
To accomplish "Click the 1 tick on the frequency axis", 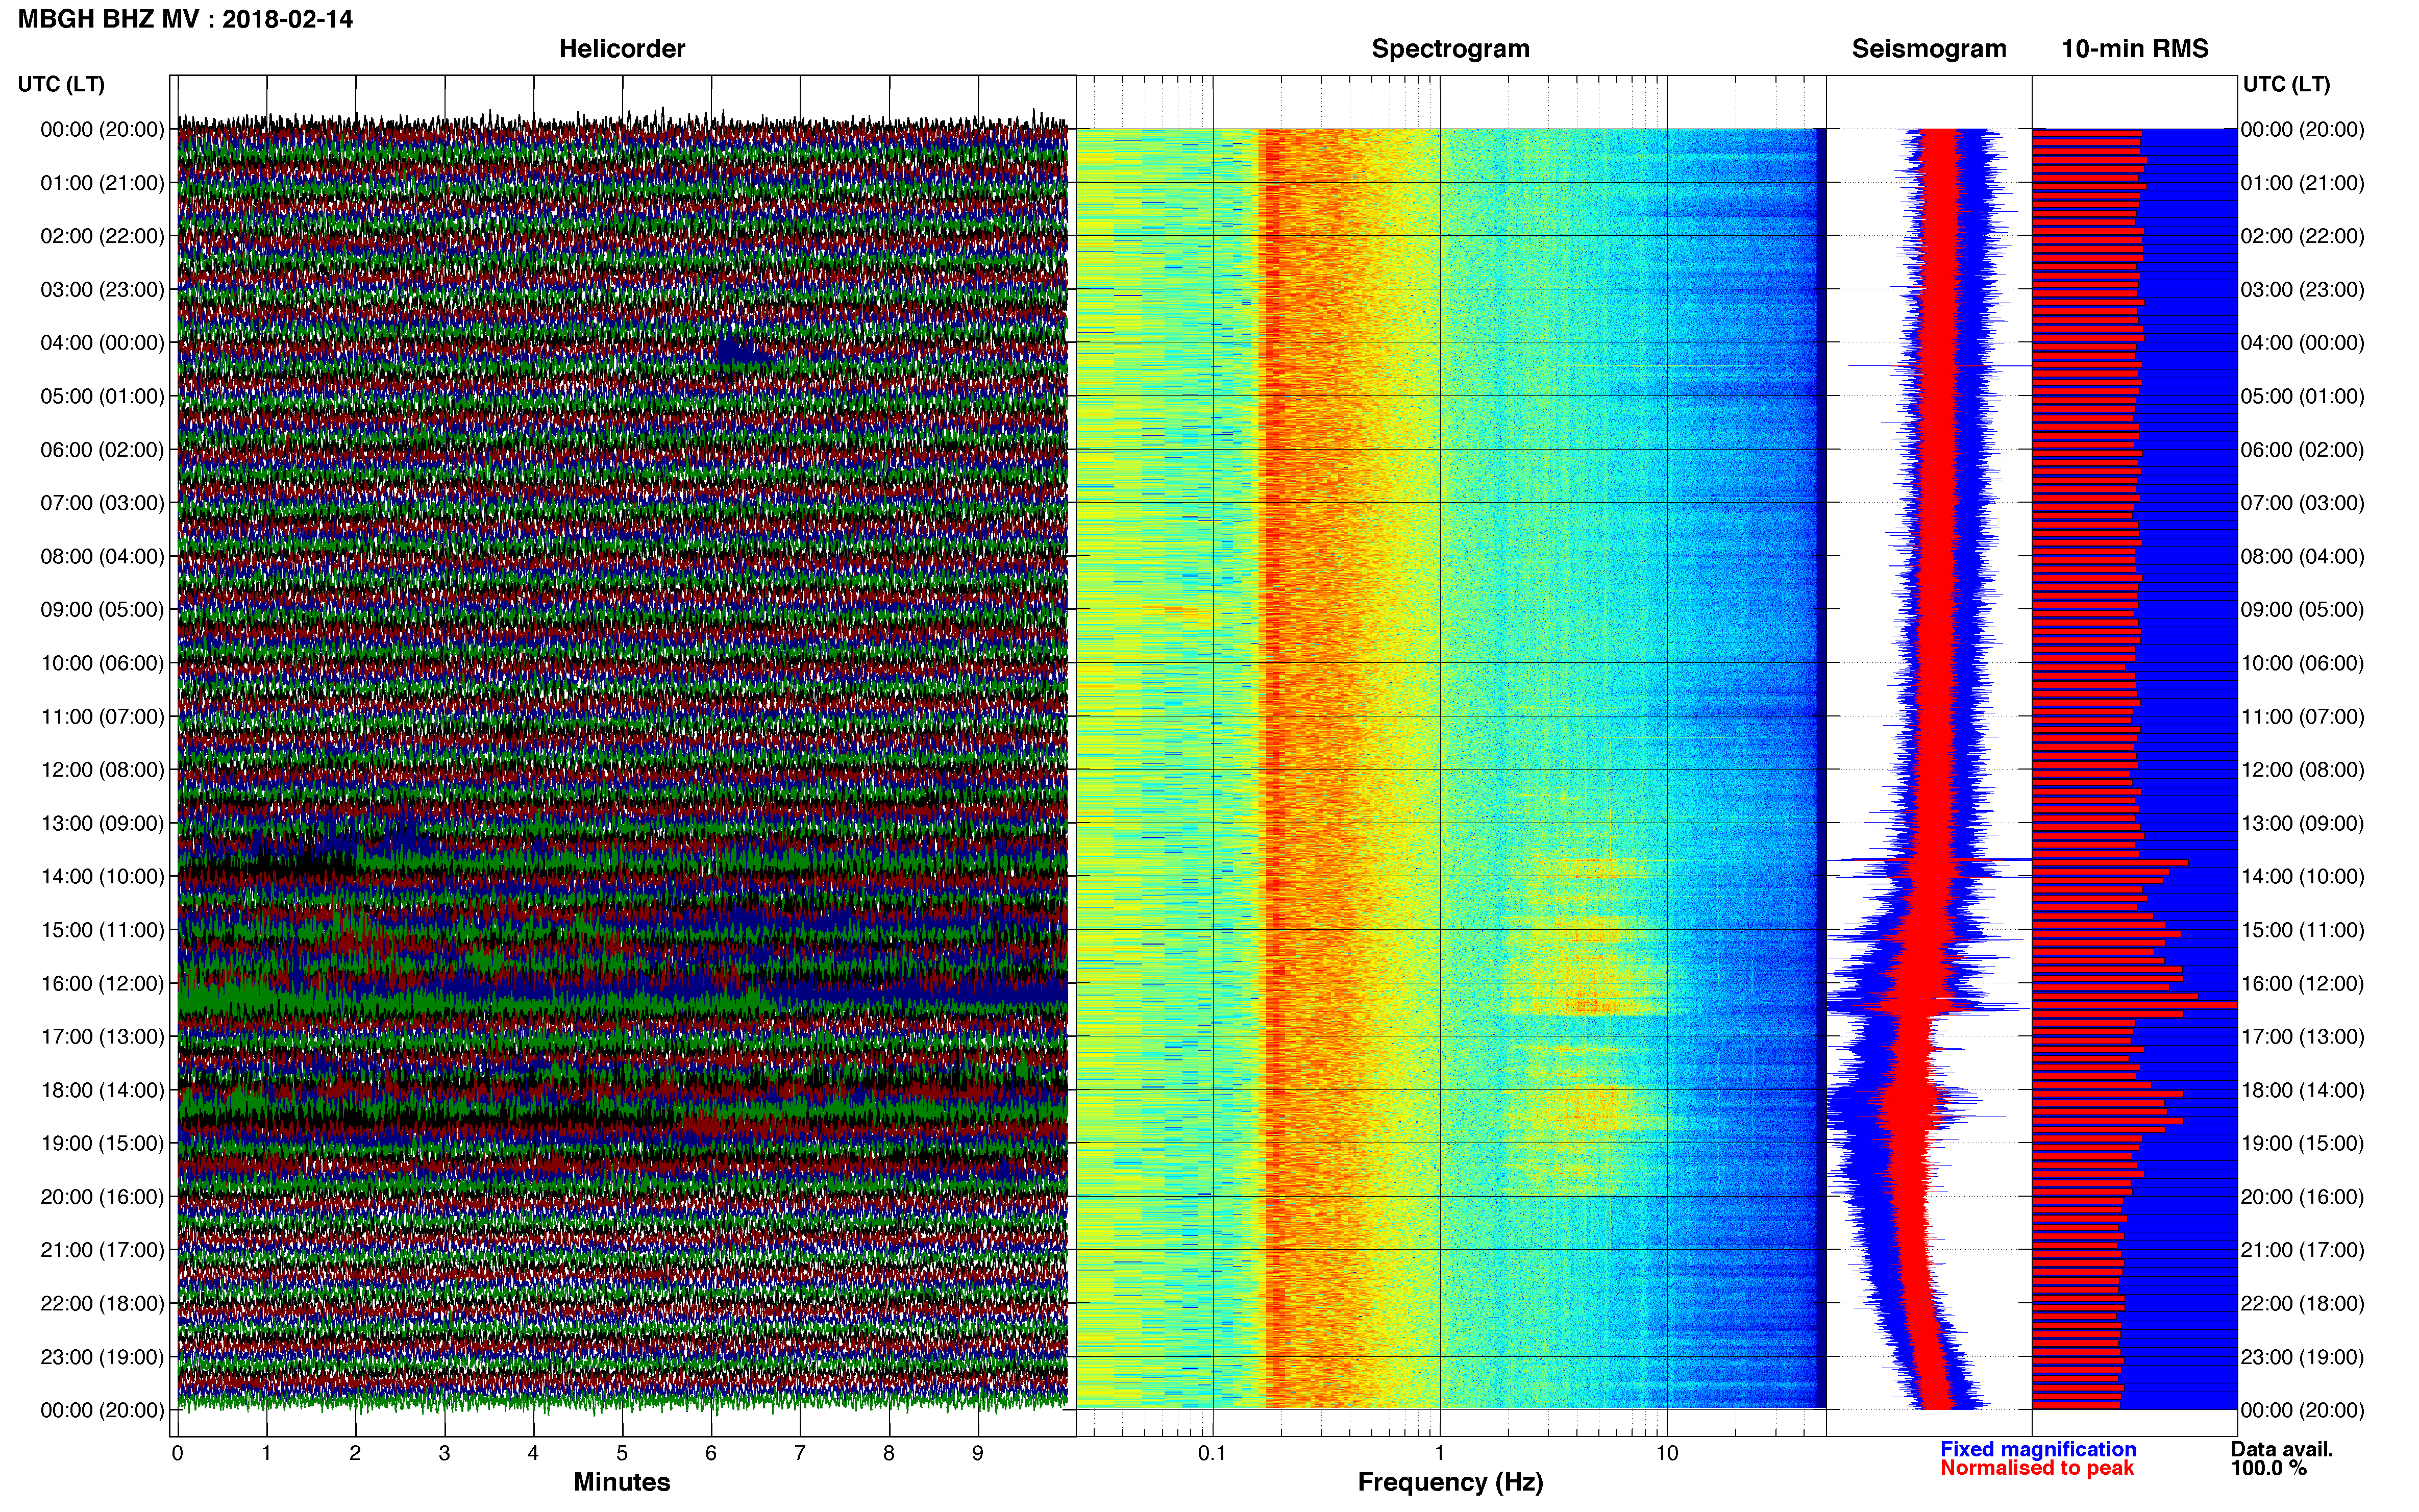I will 1440,1453.
